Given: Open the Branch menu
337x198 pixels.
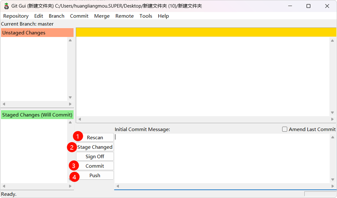Looking at the screenshot, I should 57,16.
